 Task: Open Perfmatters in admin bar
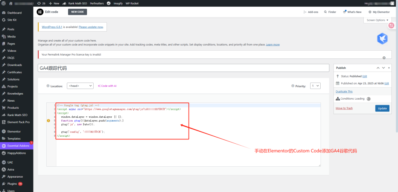(97, 4)
